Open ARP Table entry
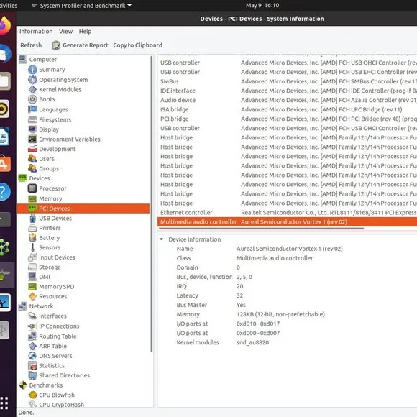This screenshot has height=417, width=417. (x=53, y=346)
